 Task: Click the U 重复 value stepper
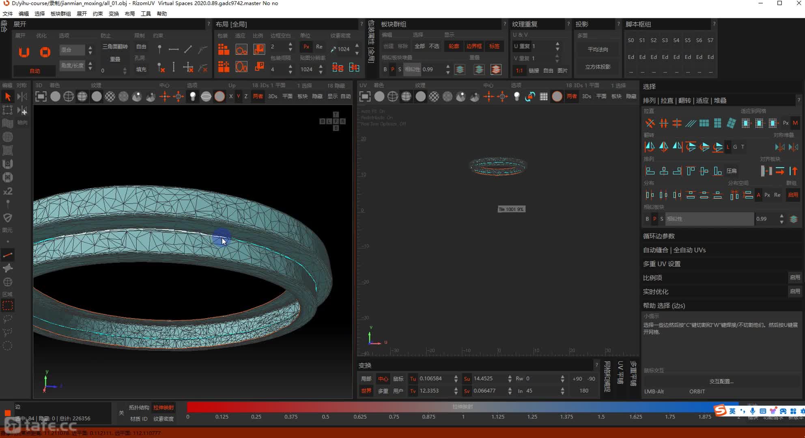[x=557, y=46]
